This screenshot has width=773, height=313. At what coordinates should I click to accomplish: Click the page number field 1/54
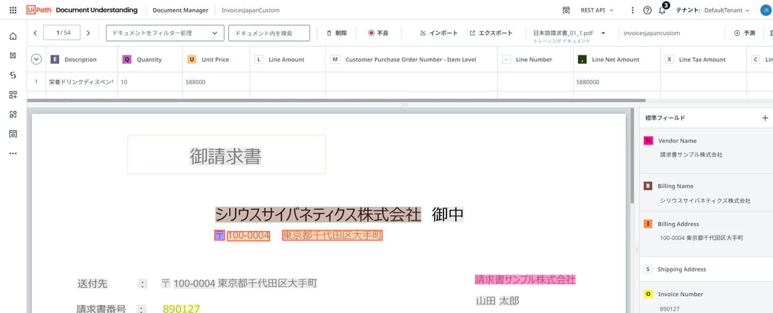[x=62, y=33]
